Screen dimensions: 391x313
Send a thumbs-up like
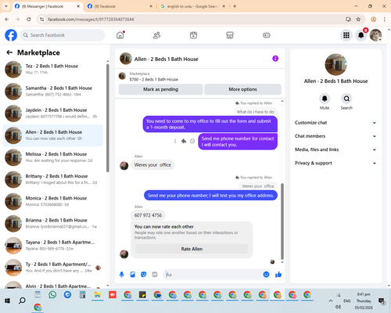[278, 275]
